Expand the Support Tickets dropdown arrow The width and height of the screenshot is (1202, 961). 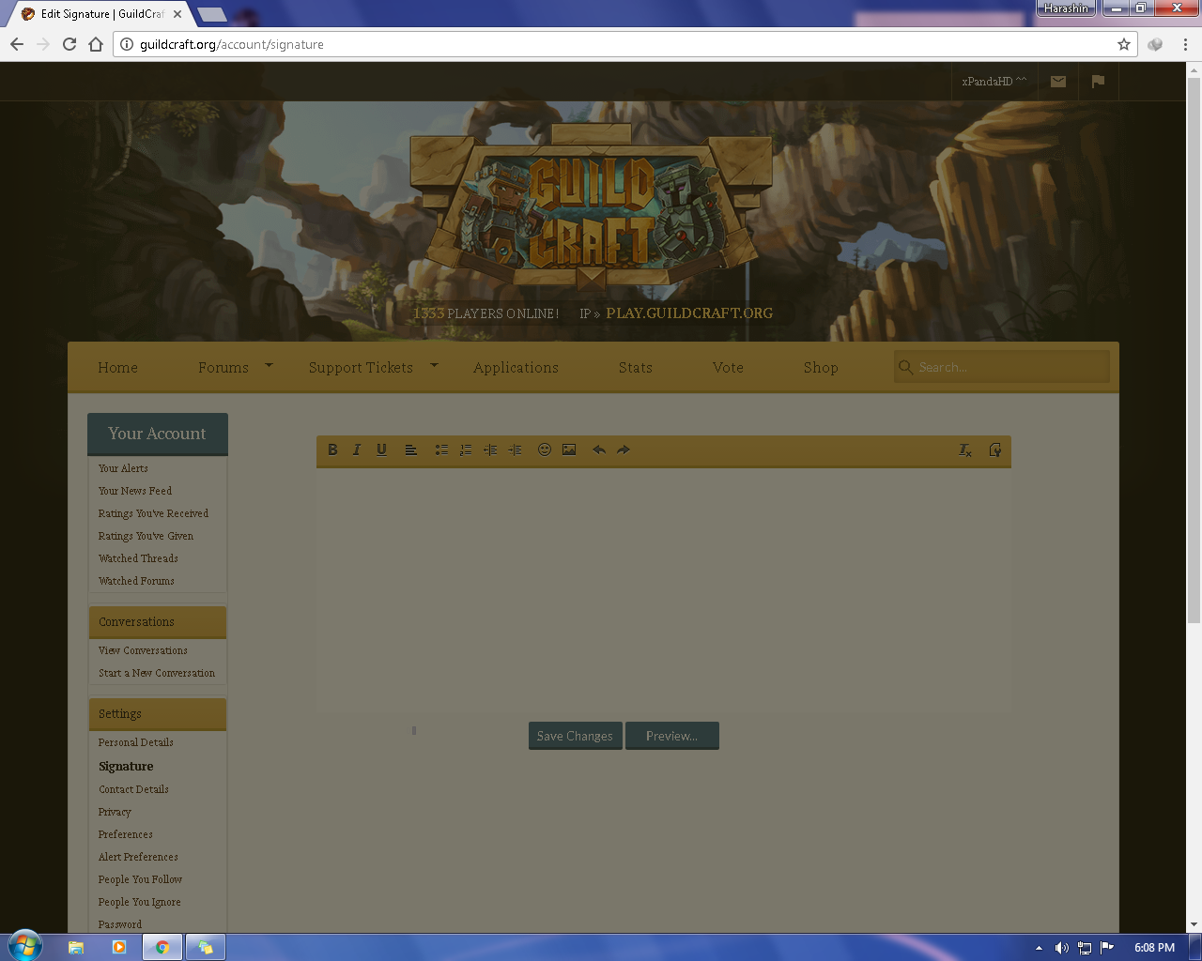point(434,365)
